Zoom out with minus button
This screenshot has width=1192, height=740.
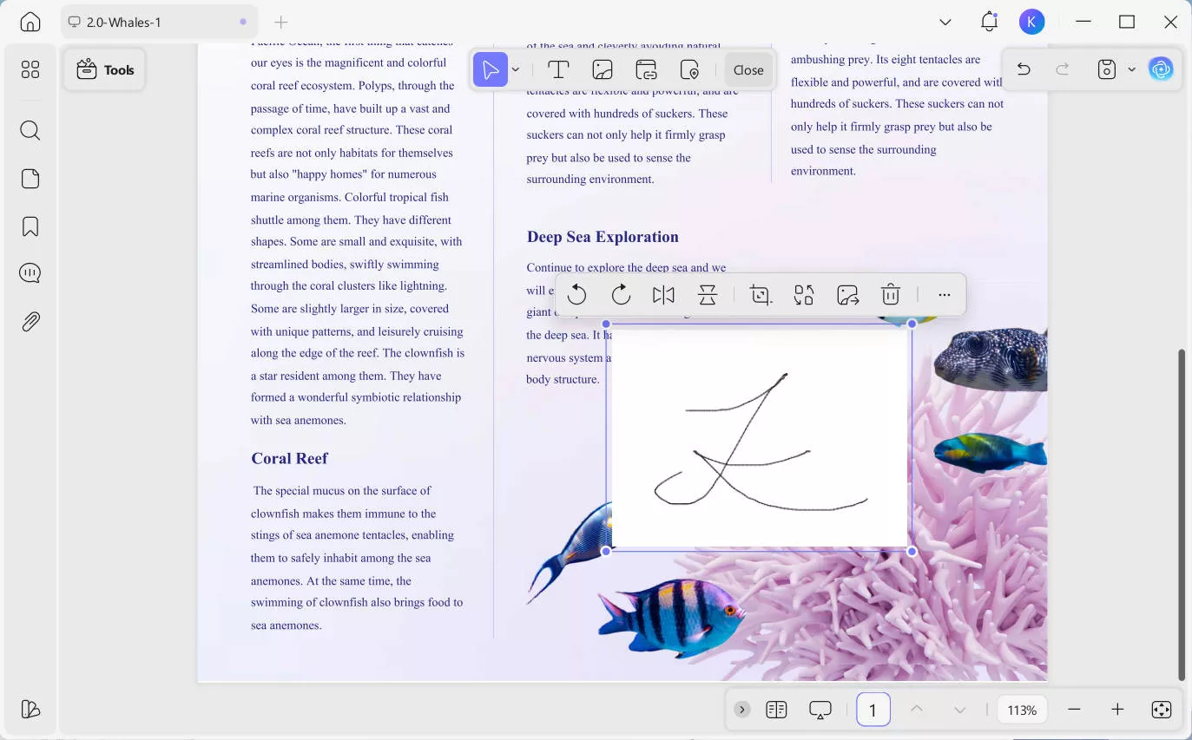click(1075, 710)
